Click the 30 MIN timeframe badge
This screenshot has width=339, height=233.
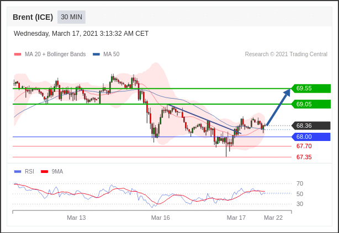(x=71, y=17)
